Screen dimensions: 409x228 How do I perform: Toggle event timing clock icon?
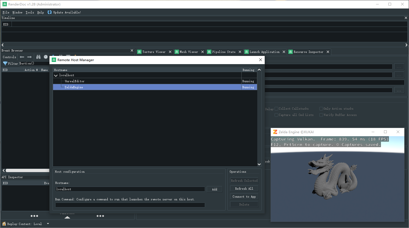(46, 57)
